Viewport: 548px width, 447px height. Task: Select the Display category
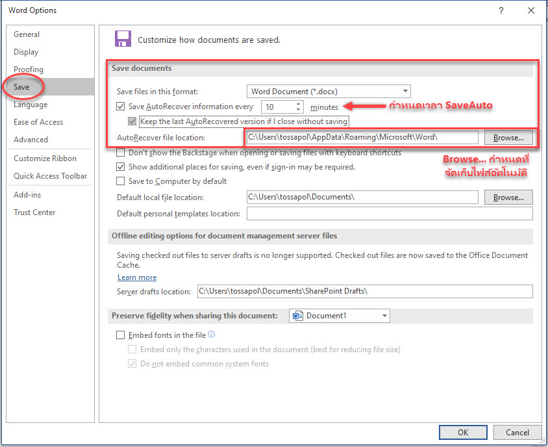tap(51, 52)
